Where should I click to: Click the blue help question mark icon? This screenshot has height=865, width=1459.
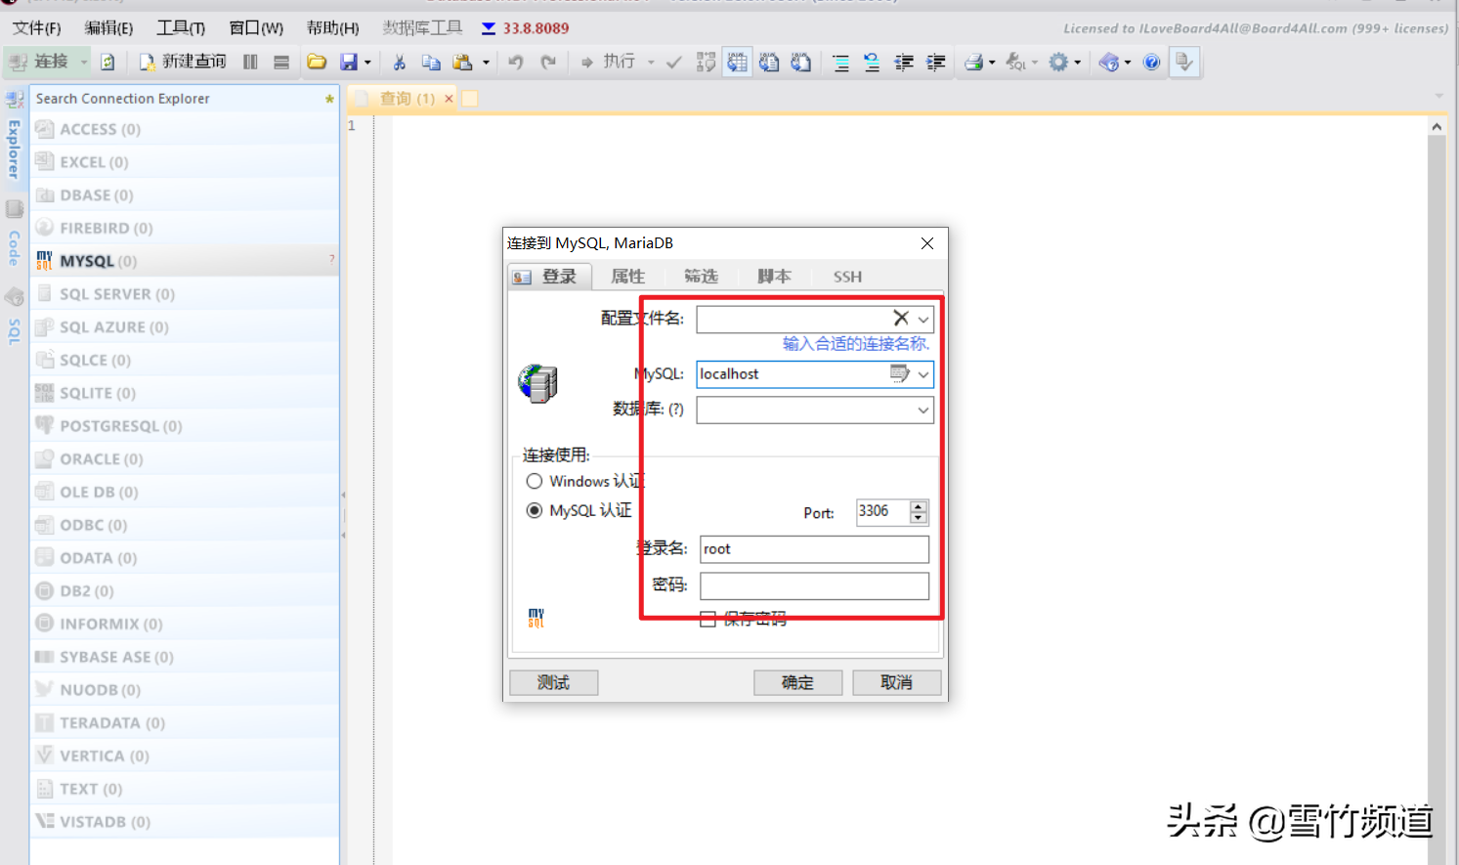[1152, 63]
